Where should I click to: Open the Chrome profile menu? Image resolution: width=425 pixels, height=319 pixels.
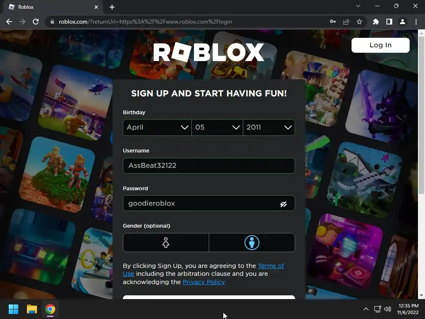pyautogui.click(x=403, y=22)
